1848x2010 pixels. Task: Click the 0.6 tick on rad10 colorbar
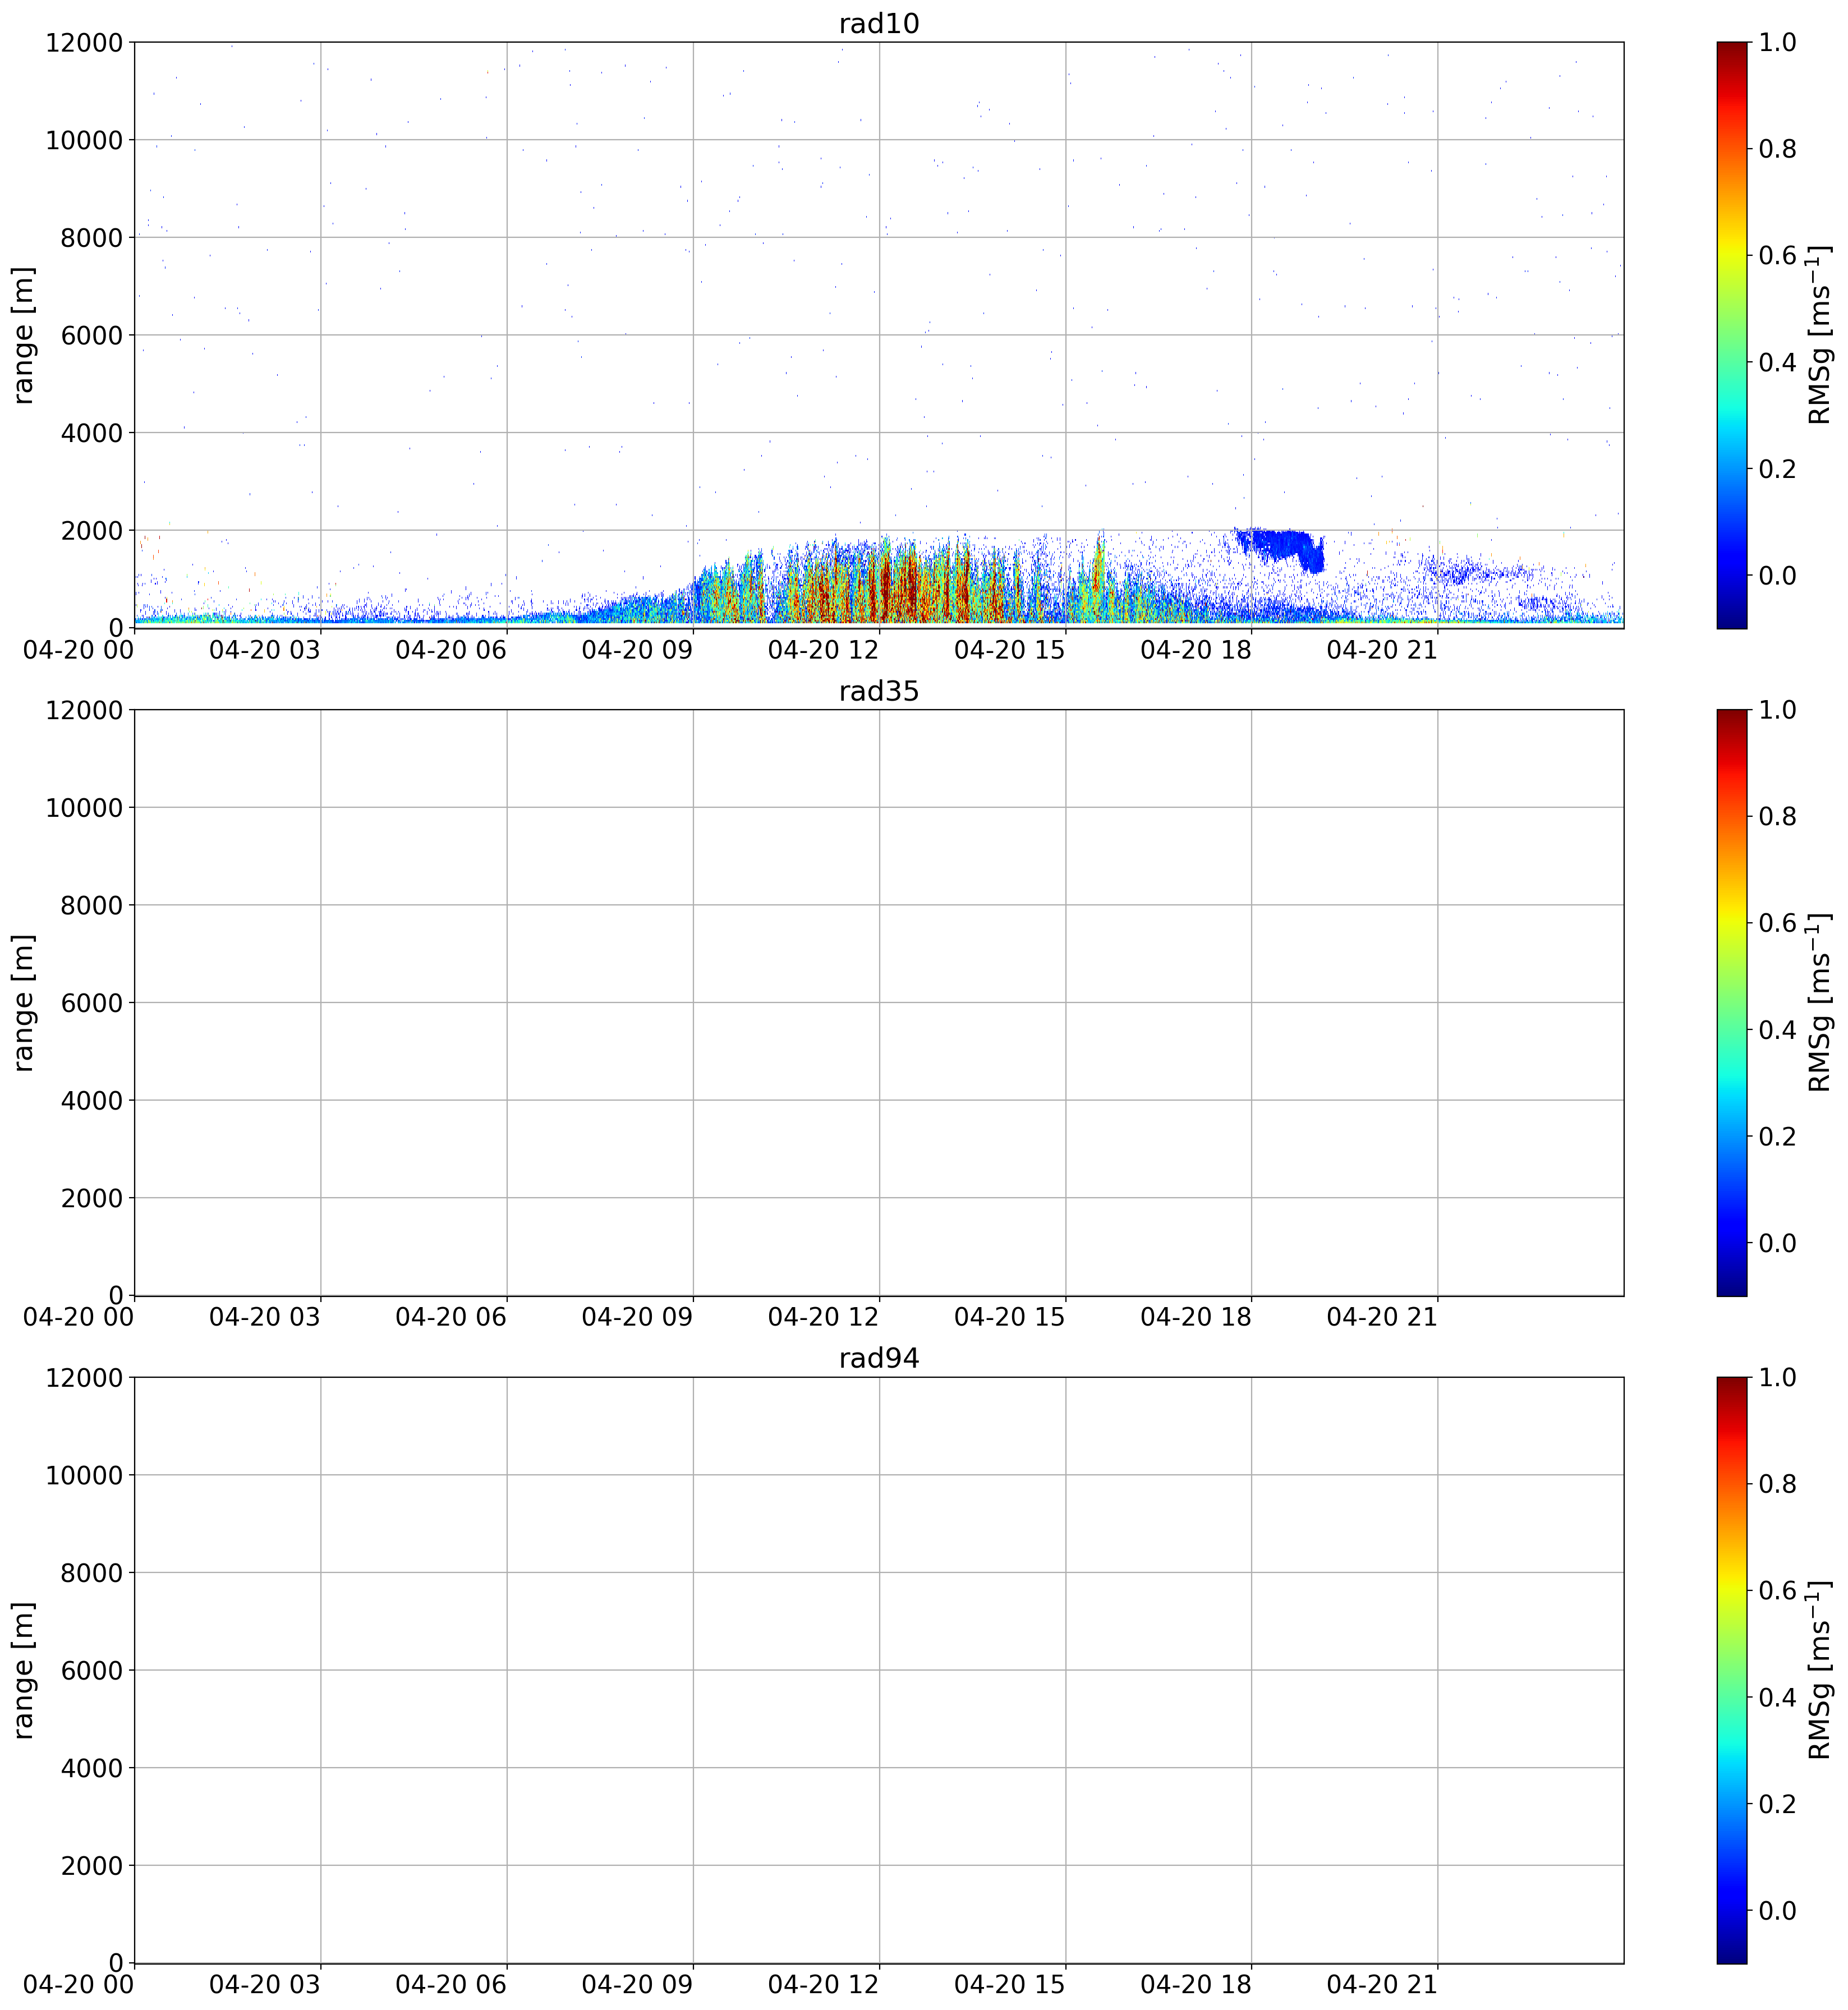coord(1777,256)
